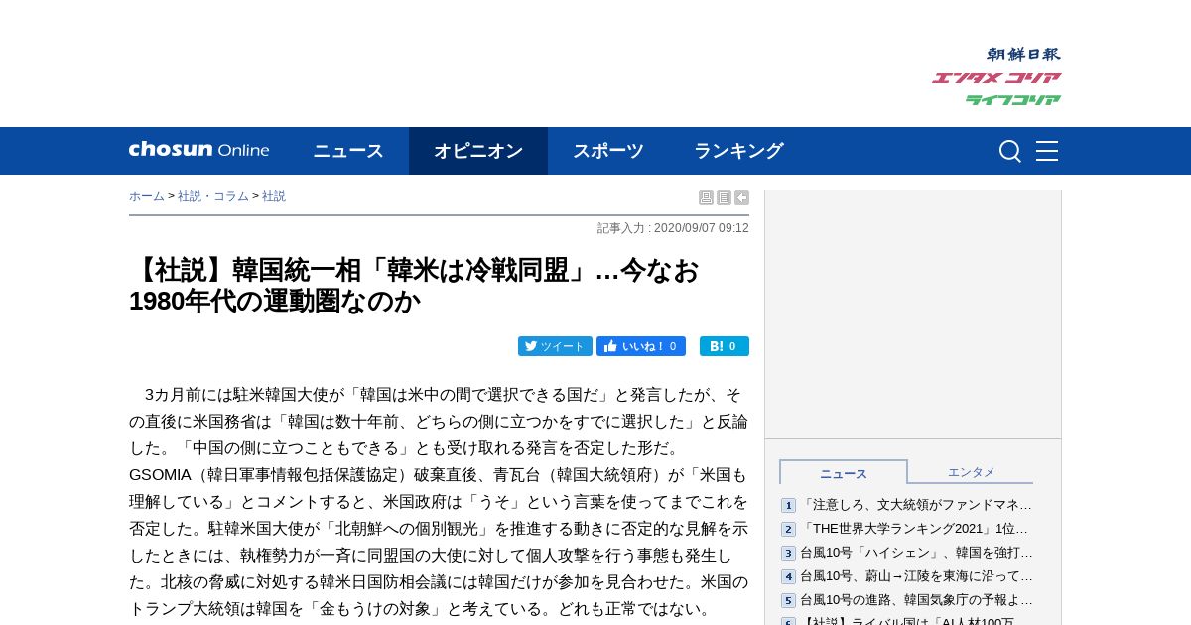Click the go-back arrow icon

click(x=741, y=197)
